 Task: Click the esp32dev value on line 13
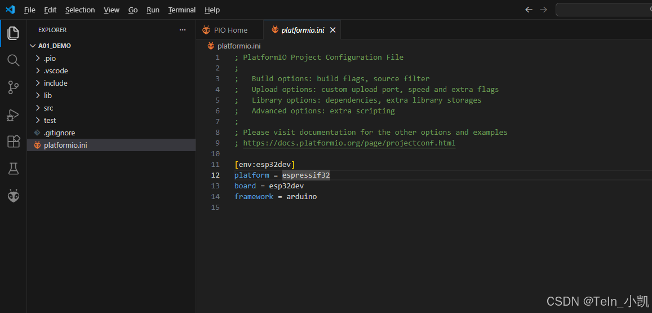(x=286, y=186)
